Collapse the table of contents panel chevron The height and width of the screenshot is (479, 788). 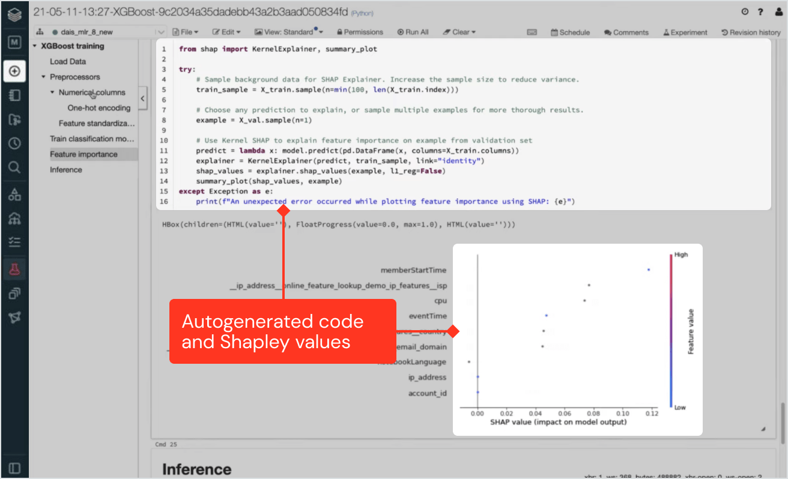[143, 98]
